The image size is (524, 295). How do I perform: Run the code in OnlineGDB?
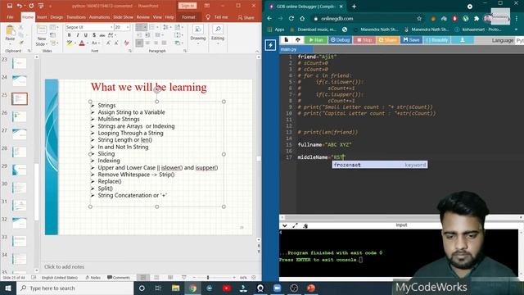click(316, 40)
